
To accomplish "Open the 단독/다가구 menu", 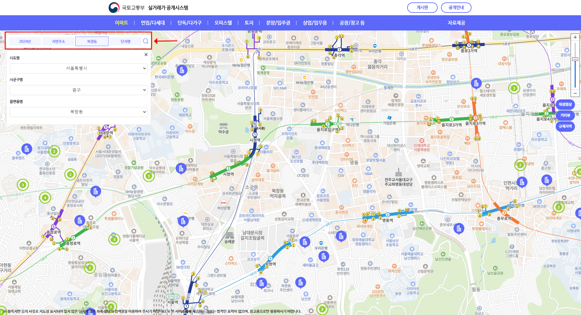I will tap(189, 23).
